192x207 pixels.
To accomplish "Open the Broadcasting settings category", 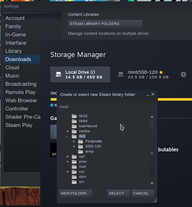I will (x=21, y=84).
